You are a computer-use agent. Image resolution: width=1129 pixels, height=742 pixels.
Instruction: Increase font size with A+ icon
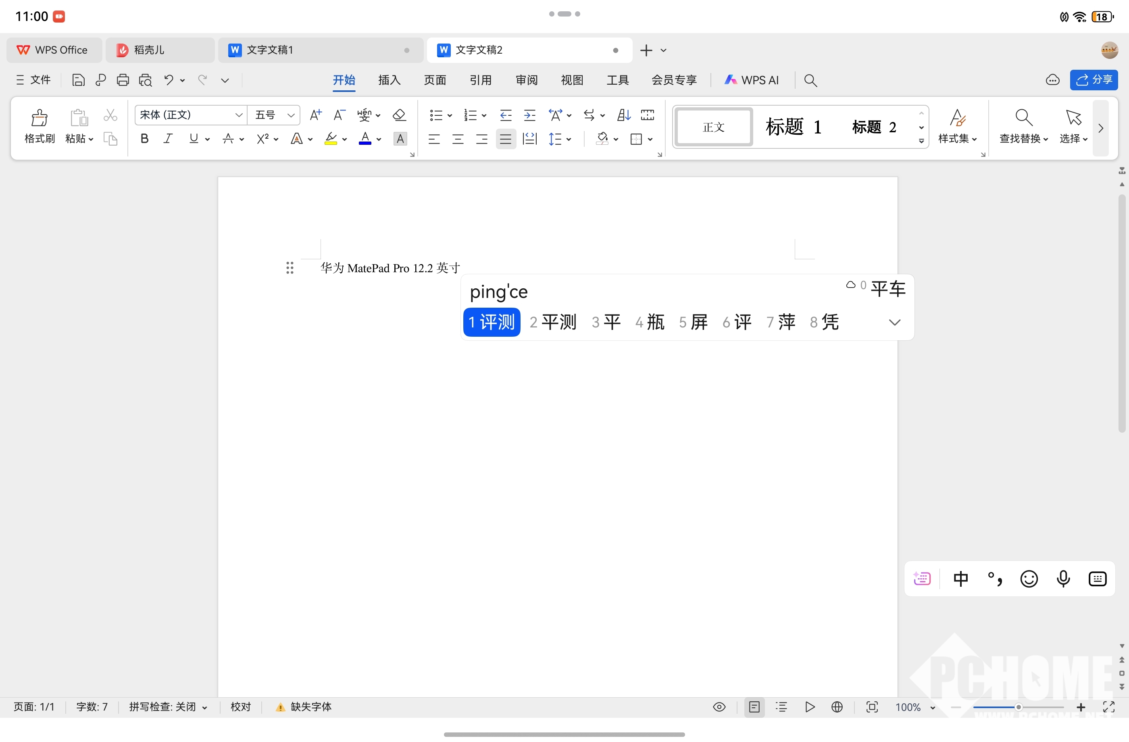coord(315,115)
